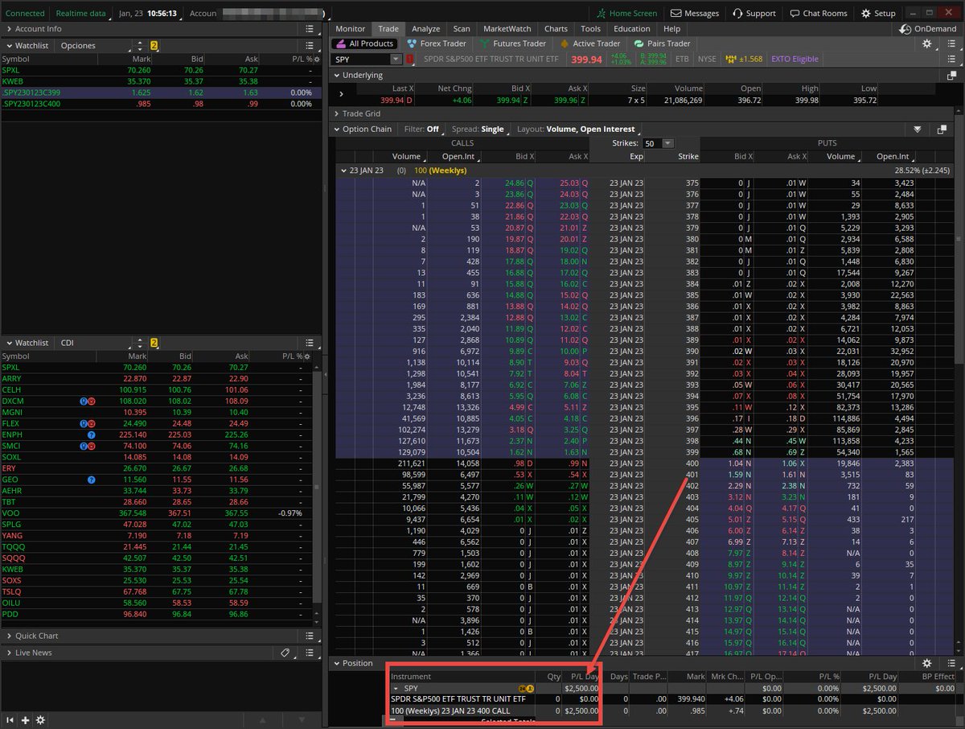Collapse the left sidebar with arrow icon
Image resolution: width=965 pixels, height=729 pixels.
coord(11,719)
